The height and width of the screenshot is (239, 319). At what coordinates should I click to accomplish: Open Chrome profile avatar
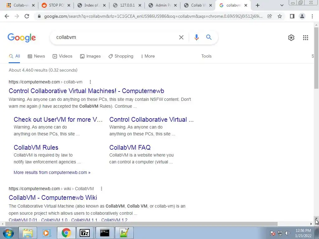(302, 16)
